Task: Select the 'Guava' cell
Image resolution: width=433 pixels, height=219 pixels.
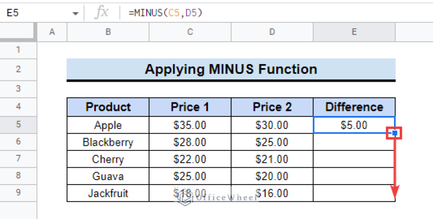Action: (x=108, y=176)
